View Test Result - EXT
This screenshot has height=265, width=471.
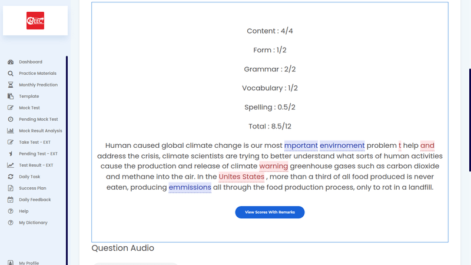click(x=36, y=165)
